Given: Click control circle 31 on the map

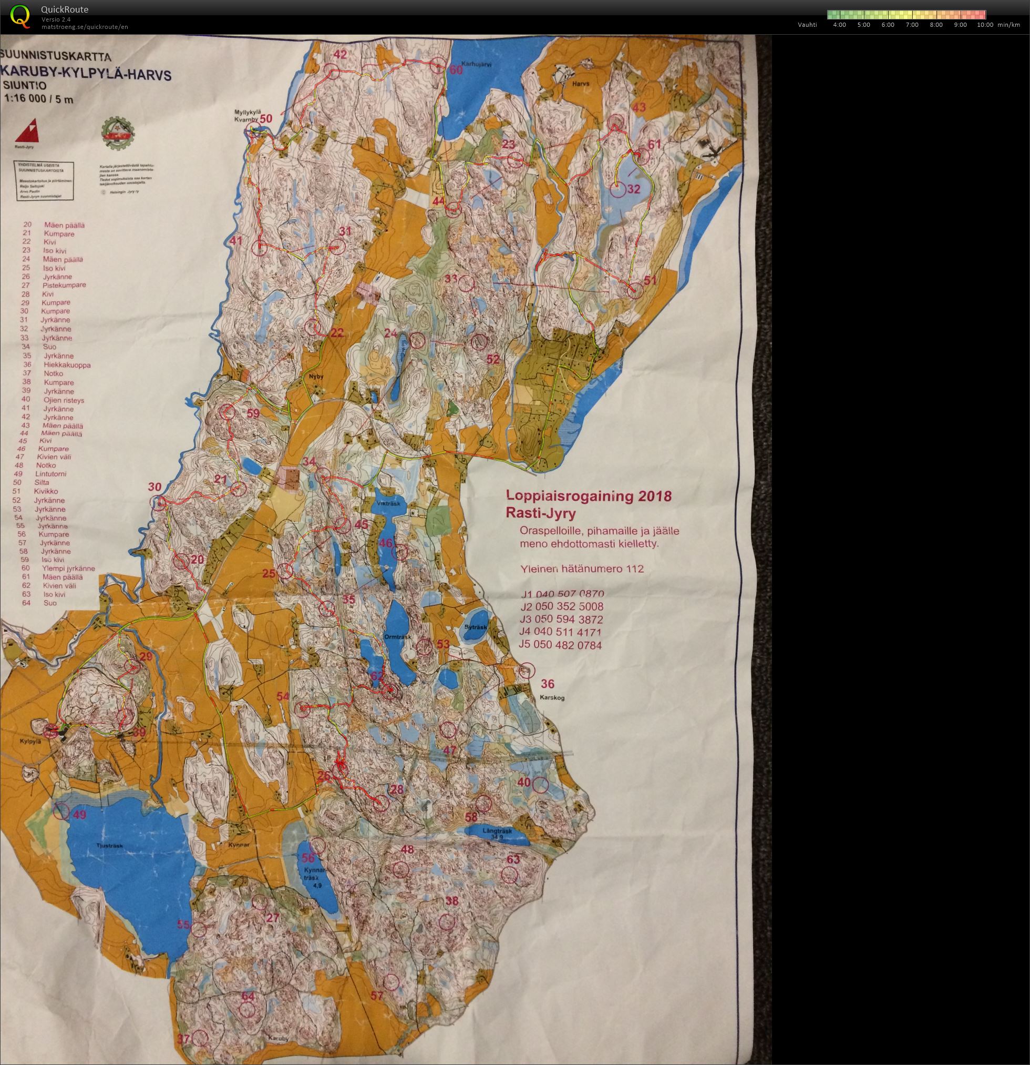Looking at the screenshot, I should click(x=338, y=247).
